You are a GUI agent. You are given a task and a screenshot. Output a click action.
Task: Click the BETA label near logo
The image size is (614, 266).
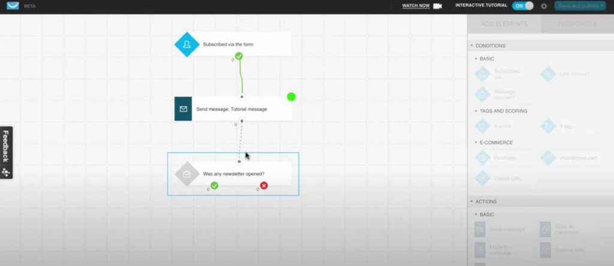pos(30,6)
